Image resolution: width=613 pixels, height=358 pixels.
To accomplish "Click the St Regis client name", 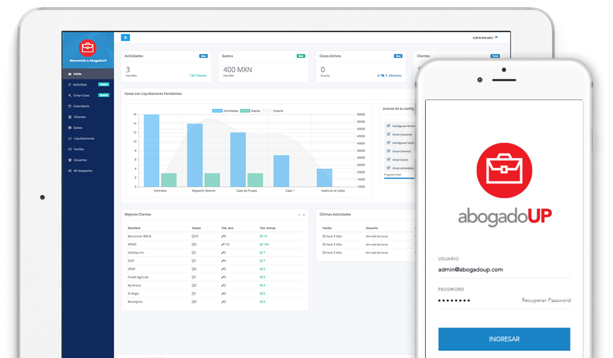I will coord(133,293).
